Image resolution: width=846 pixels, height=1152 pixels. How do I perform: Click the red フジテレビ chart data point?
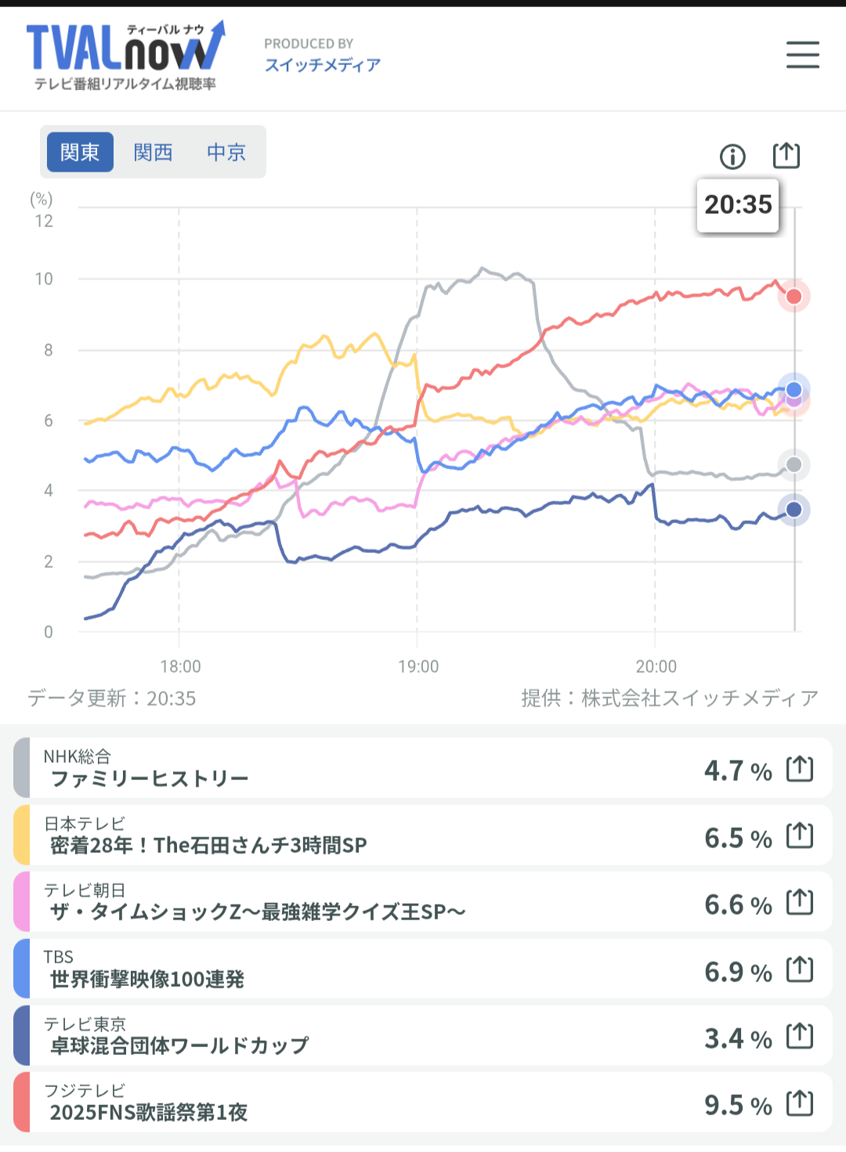[794, 296]
